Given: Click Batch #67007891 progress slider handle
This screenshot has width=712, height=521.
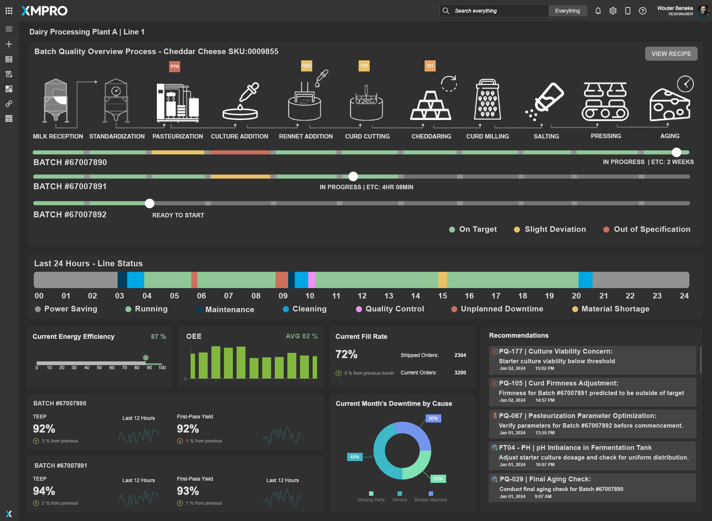Looking at the screenshot, I should coord(353,177).
